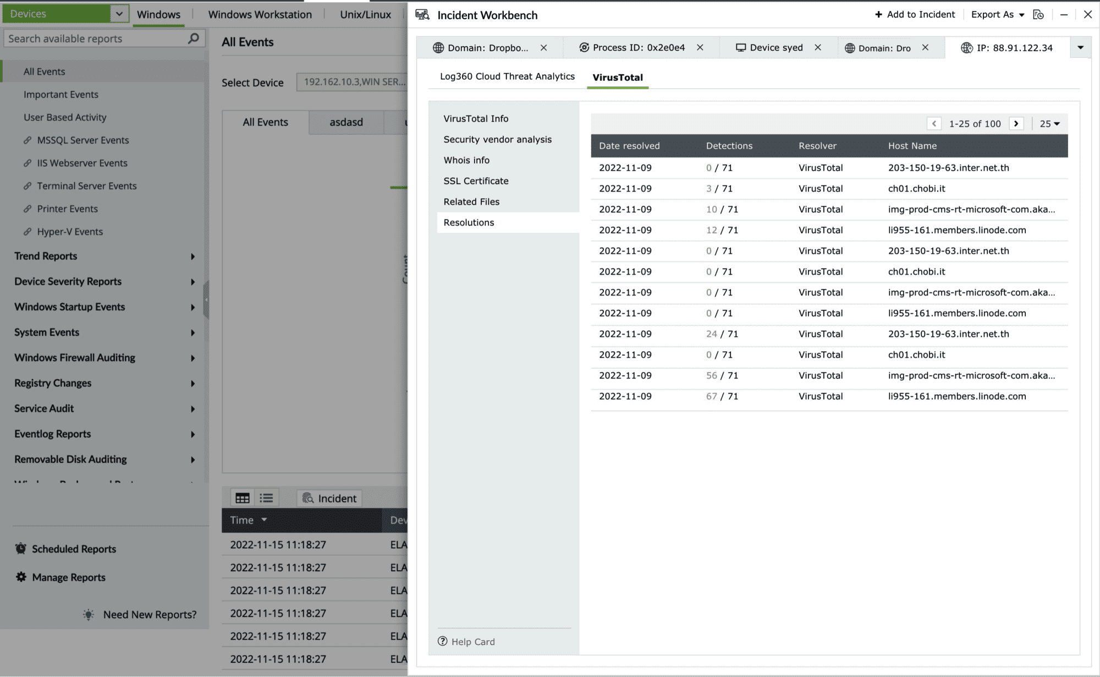Open Scheduled Reports clock icon
Screen dimensions: 1100x677
click(21, 549)
